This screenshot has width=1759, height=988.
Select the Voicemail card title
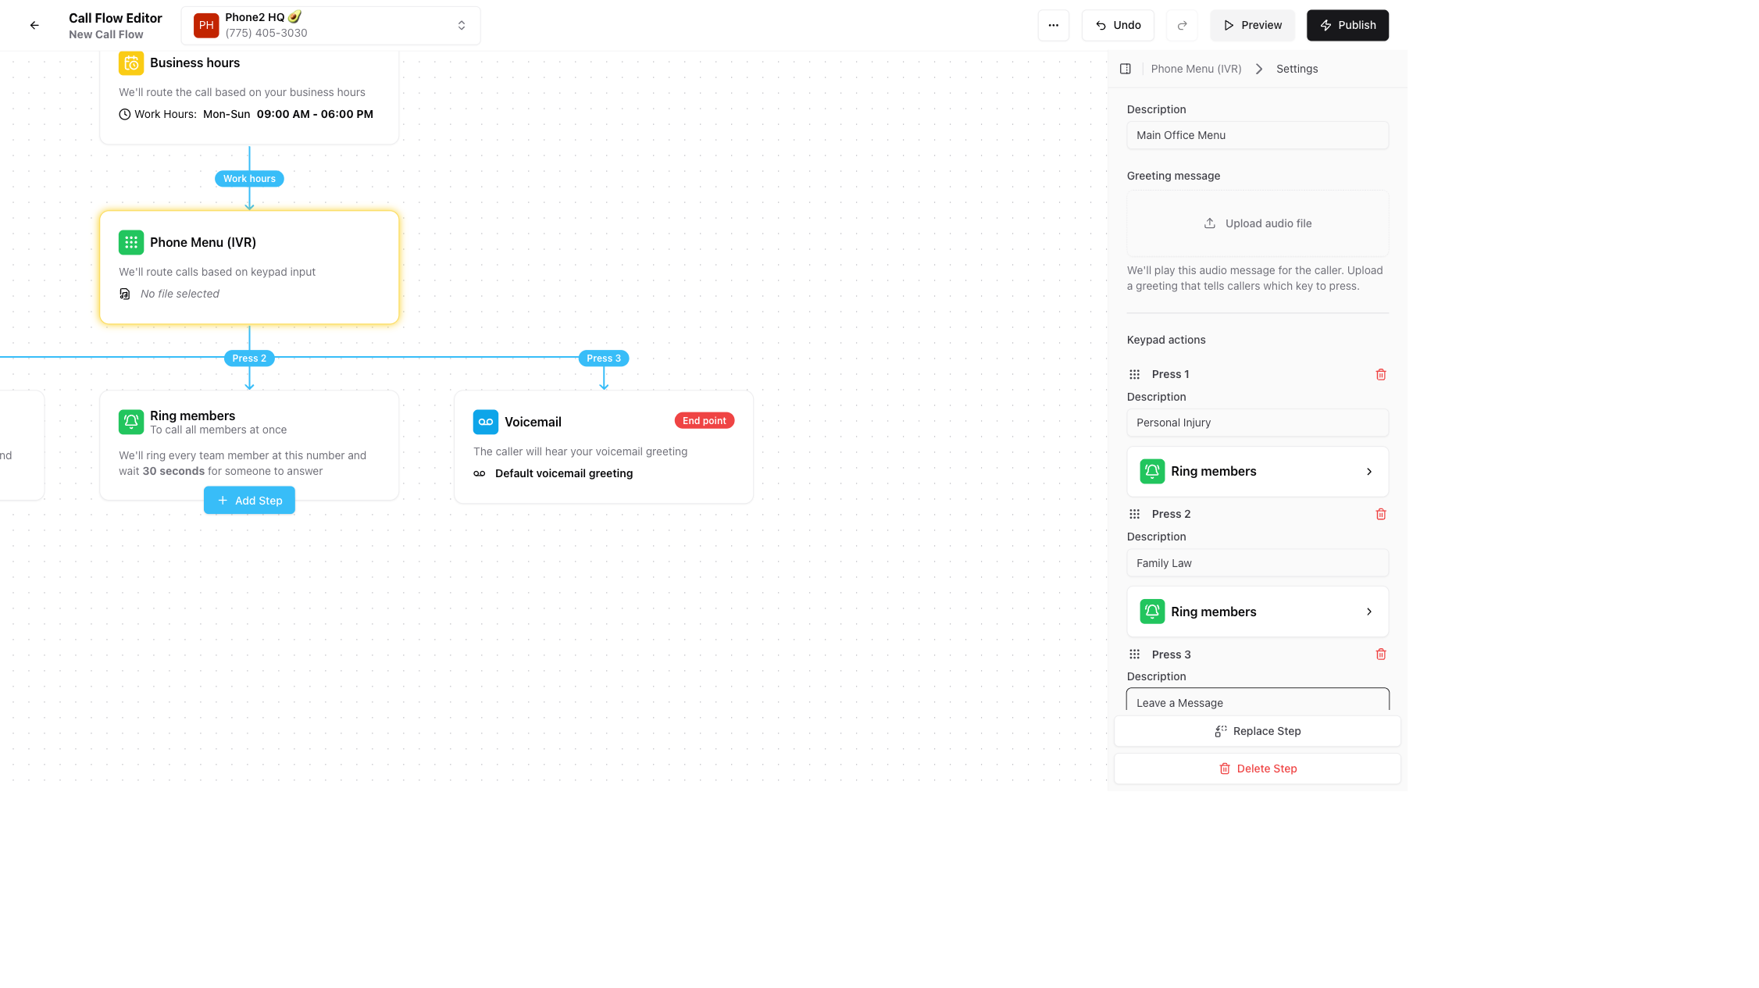533,422
